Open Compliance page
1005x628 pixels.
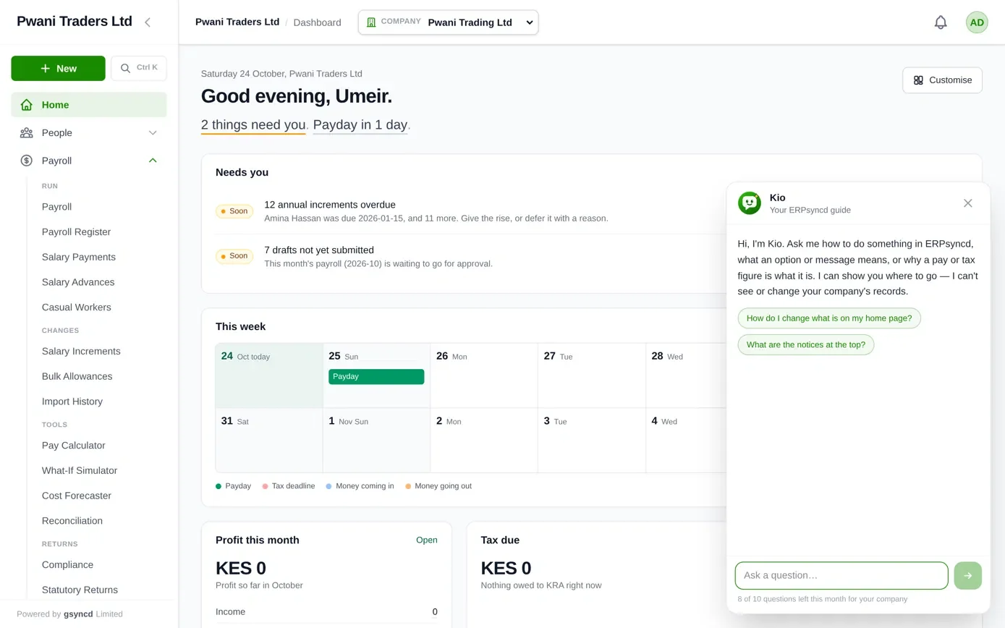point(67,565)
